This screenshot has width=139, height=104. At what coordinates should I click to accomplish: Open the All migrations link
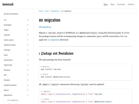[45, 27]
